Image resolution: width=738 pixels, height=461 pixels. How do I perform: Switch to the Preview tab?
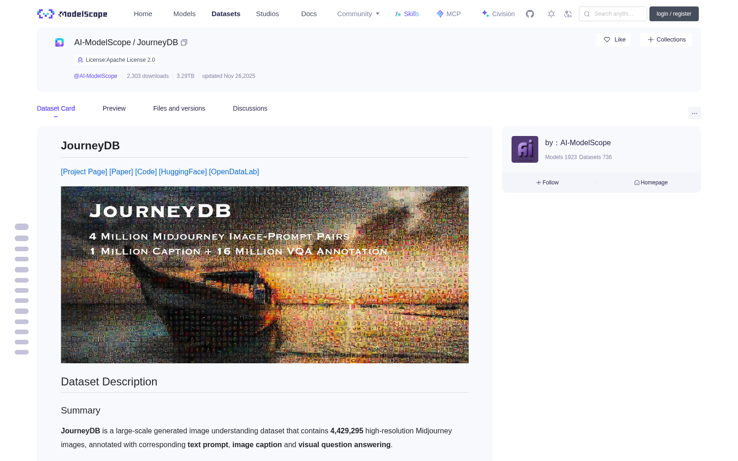114,108
